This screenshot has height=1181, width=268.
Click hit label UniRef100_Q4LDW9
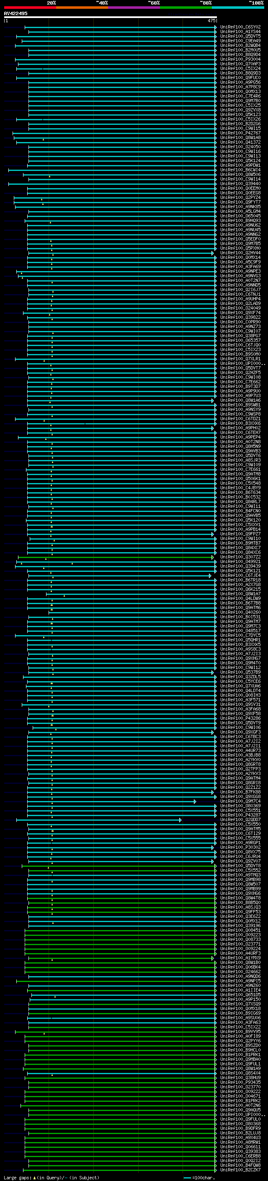pyautogui.click(x=240, y=599)
